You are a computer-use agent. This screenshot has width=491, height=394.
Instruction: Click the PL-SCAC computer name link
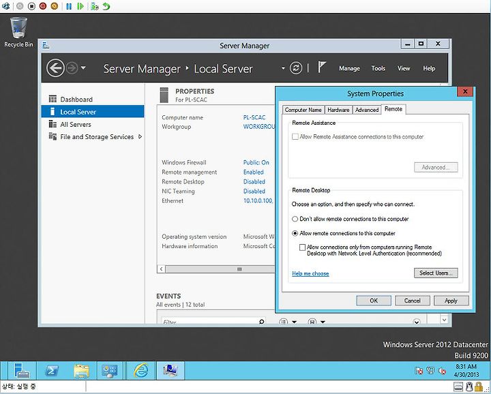(254, 117)
